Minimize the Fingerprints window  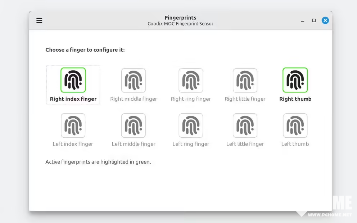(302, 21)
